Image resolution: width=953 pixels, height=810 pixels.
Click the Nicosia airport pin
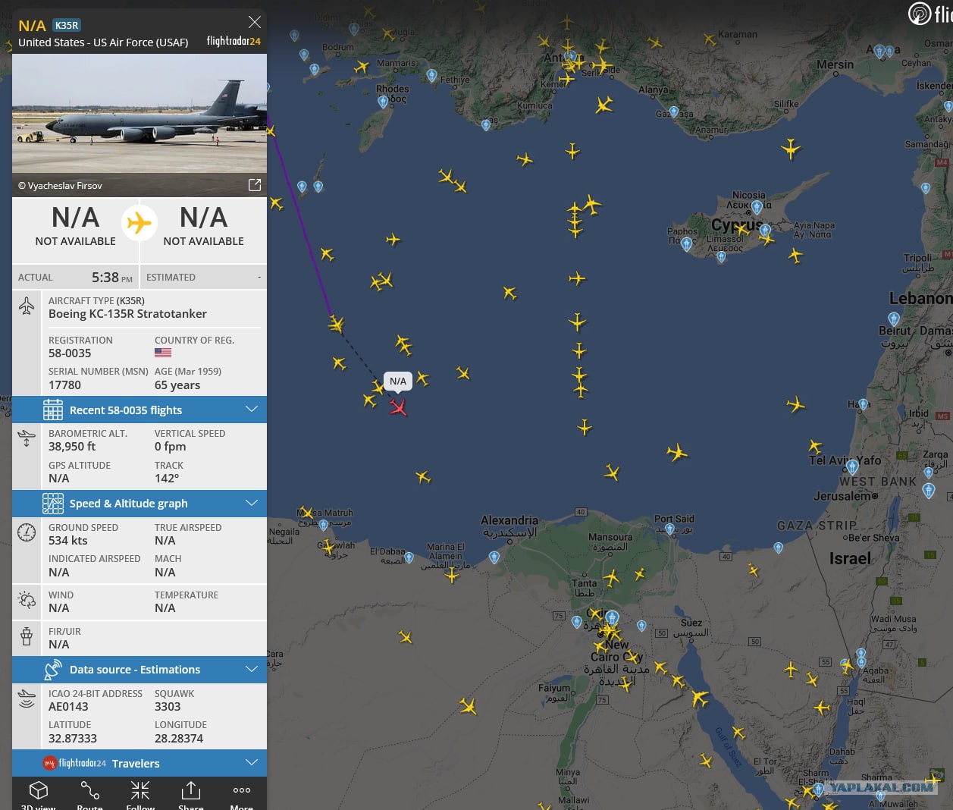click(757, 207)
